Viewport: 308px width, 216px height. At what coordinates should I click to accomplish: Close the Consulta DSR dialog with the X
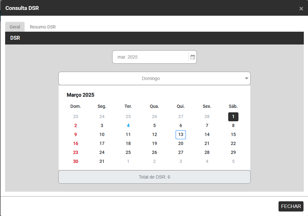(301, 9)
